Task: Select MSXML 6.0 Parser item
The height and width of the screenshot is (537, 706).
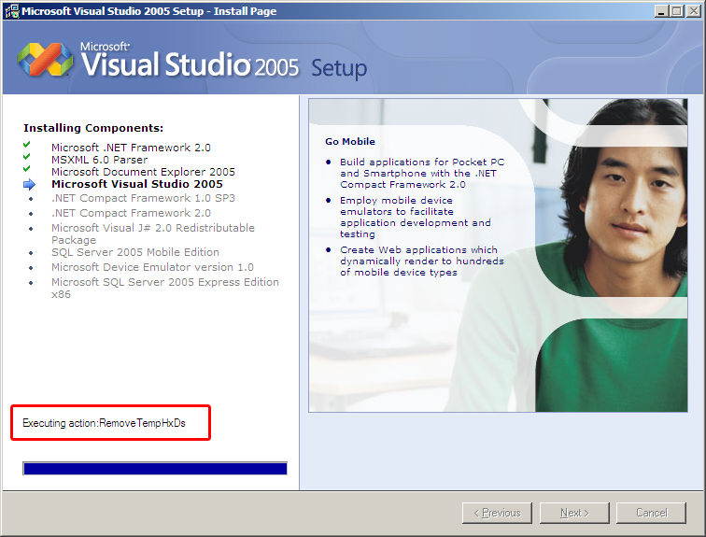Action: [100, 160]
